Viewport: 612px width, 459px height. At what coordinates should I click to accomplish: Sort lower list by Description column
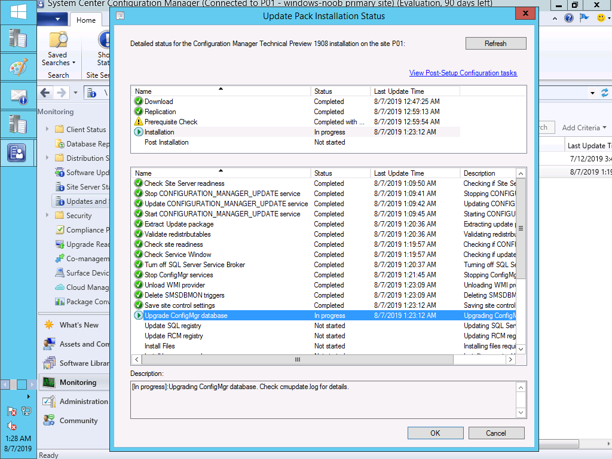pyautogui.click(x=488, y=173)
